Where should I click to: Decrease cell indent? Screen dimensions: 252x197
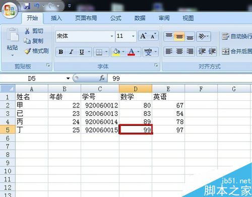(202, 51)
